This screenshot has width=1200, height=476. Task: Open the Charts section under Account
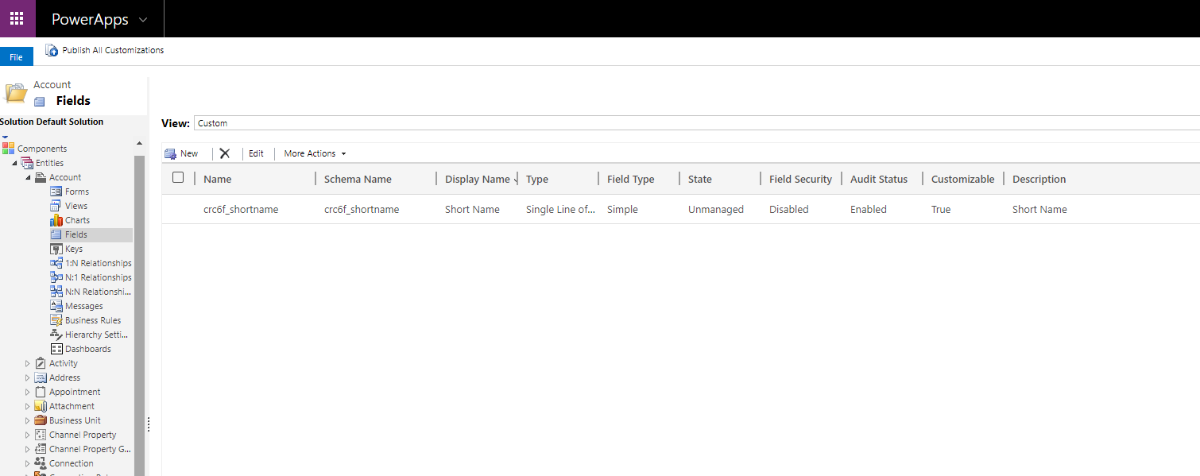click(76, 219)
